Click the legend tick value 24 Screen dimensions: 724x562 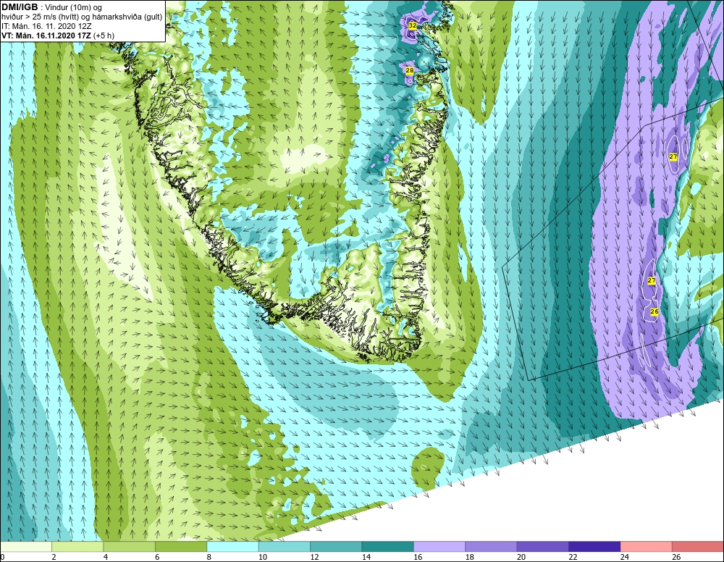point(625,557)
